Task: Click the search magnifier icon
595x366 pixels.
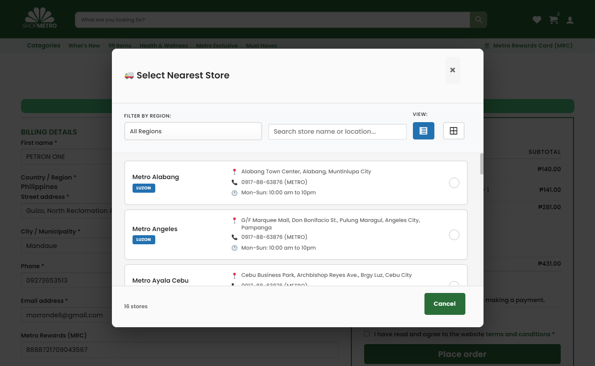Action: [479, 19]
